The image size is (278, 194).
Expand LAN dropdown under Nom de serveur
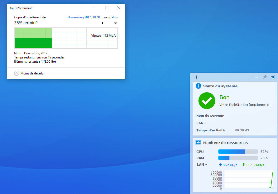pos(201,123)
